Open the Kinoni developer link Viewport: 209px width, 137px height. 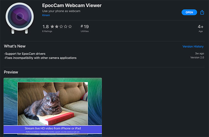click(x=46, y=15)
